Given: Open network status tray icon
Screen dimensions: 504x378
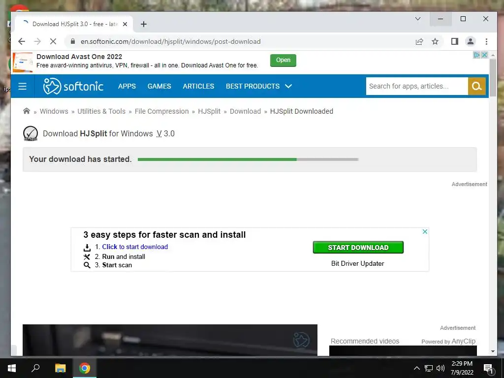Looking at the screenshot, I should point(429,368).
